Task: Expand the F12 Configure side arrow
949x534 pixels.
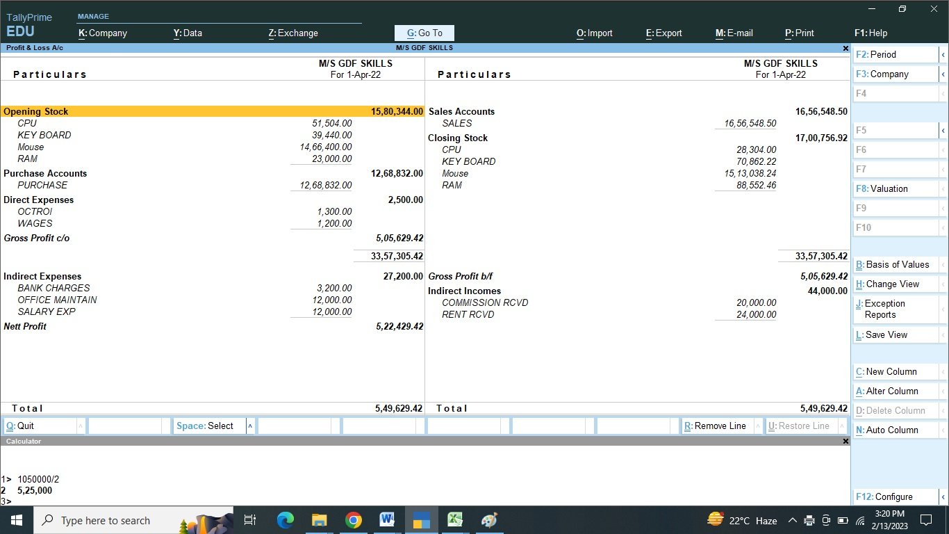Action: coord(943,496)
